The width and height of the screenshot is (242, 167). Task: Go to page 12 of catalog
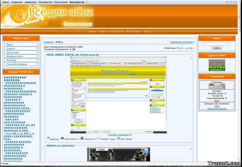(191, 48)
